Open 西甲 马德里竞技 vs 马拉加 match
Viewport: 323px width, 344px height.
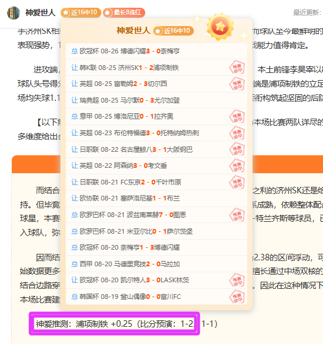click(156, 264)
